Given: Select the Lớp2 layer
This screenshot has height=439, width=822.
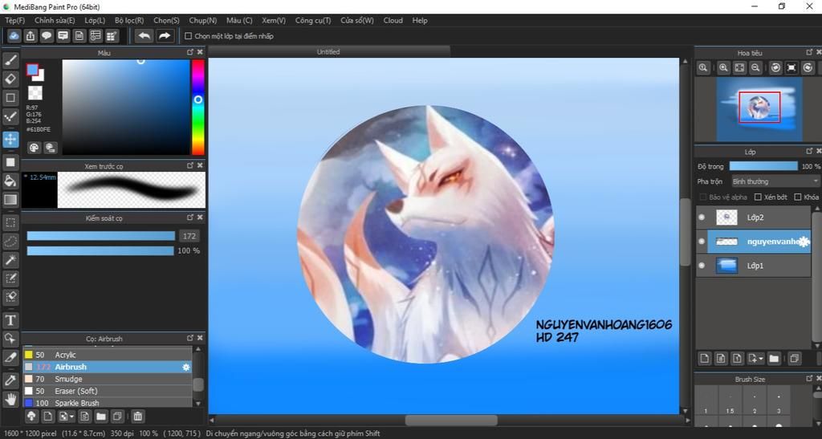Looking at the screenshot, I should click(754, 217).
